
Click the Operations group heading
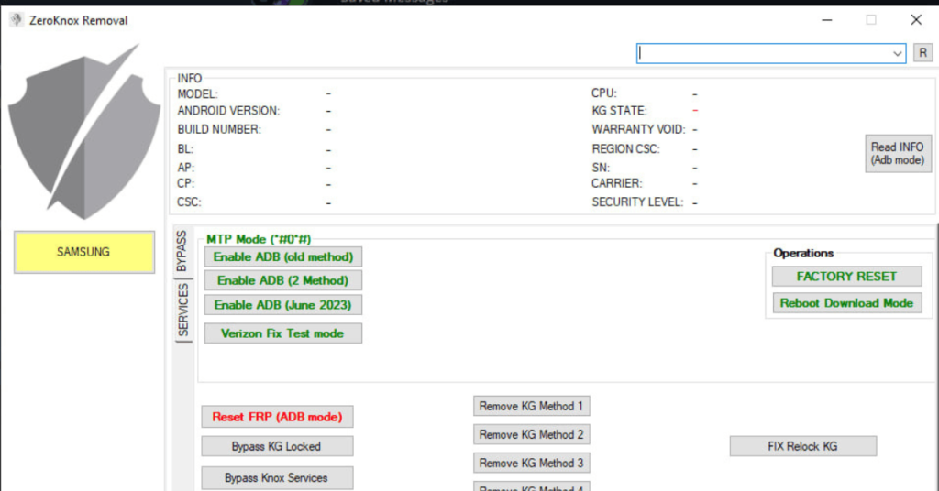[x=803, y=254]
